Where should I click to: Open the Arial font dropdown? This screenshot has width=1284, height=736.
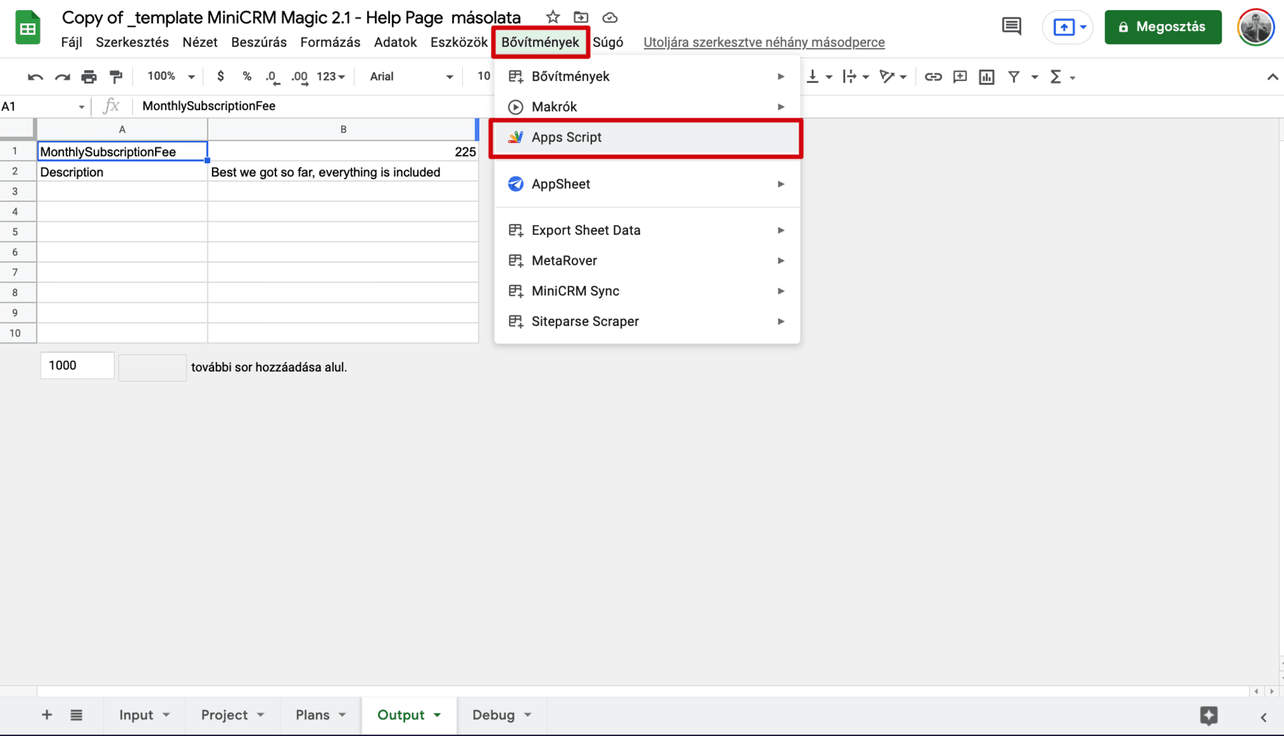point(411,76)
